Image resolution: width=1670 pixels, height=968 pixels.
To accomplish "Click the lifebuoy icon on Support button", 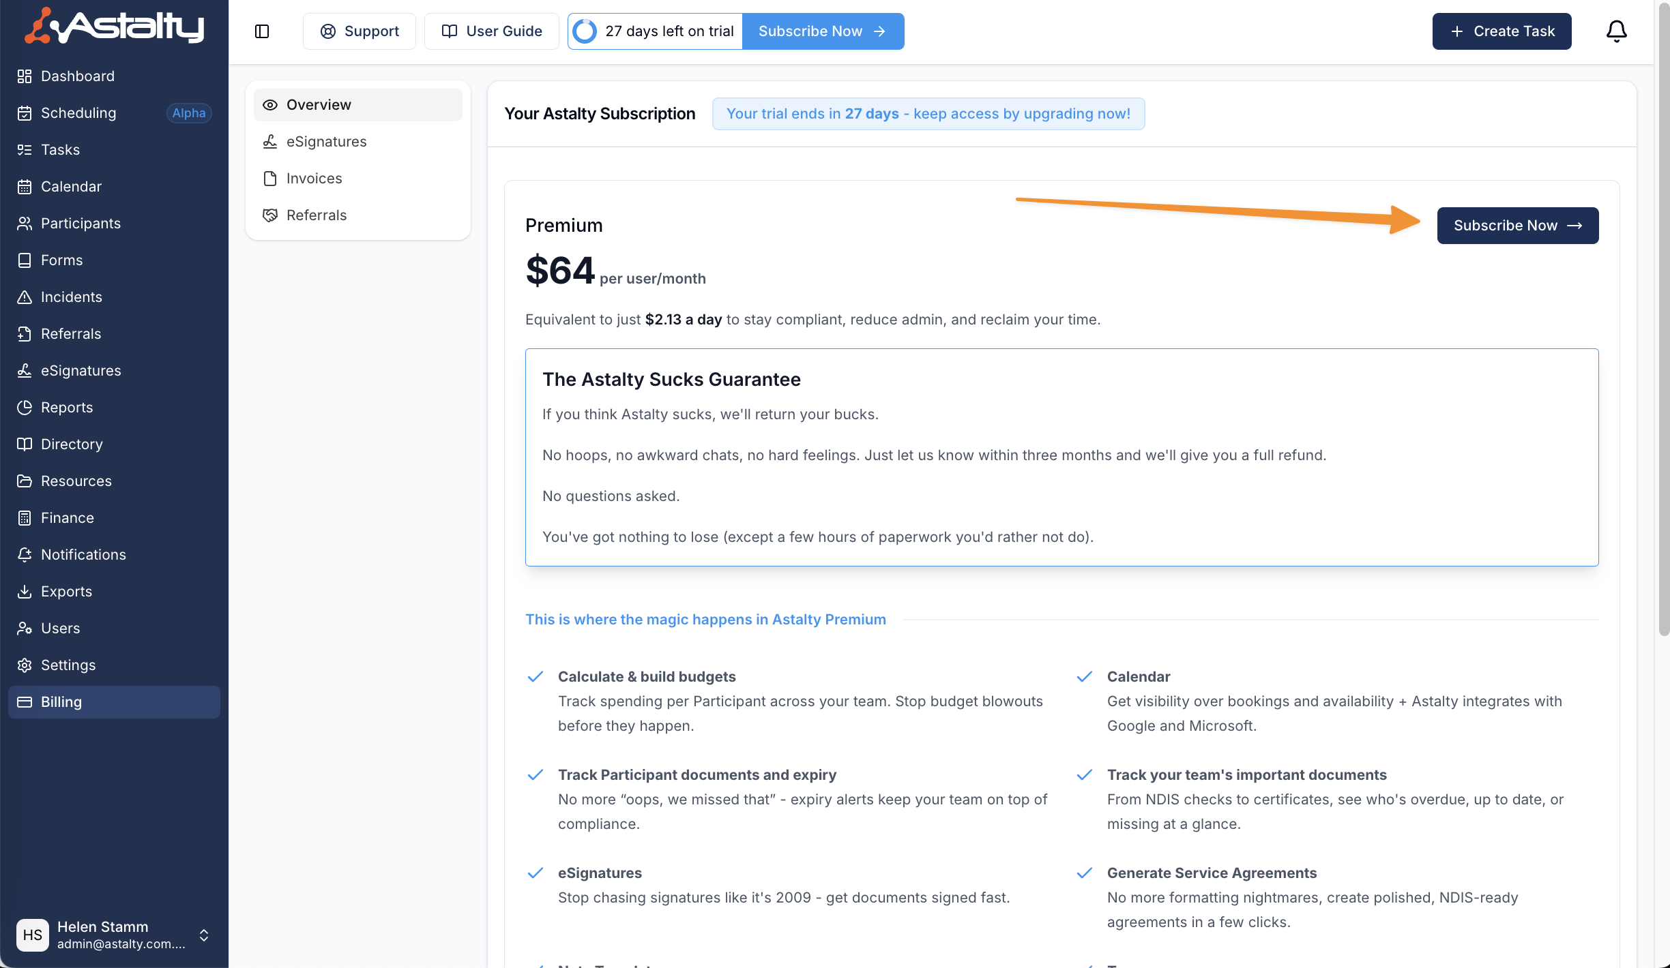I will [x=328, y=31].
